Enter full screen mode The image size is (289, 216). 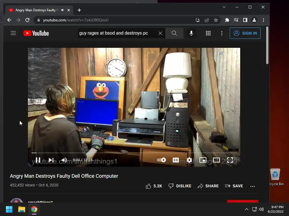pyautogui.click(x=230, y=160)
